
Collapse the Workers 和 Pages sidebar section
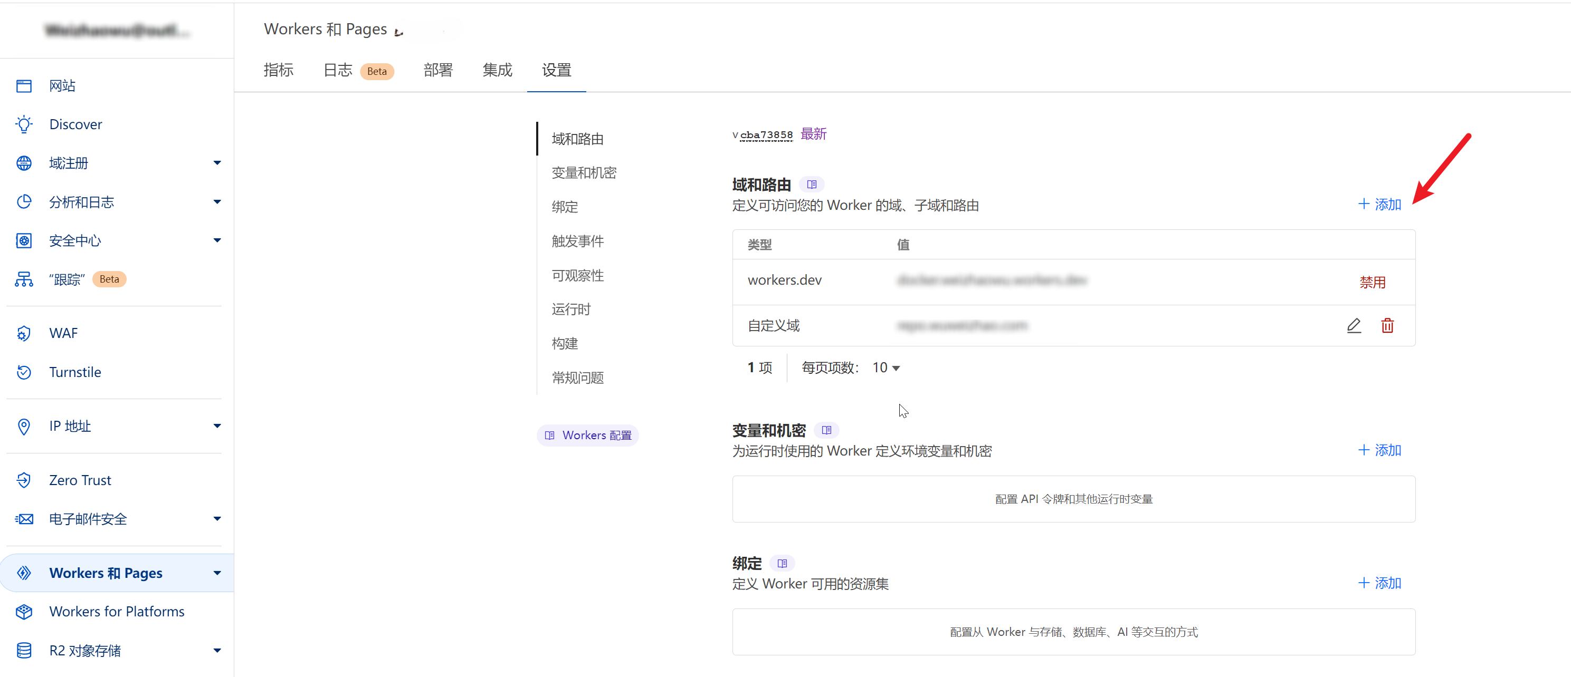pyautogui.click(x=216, y=573)
